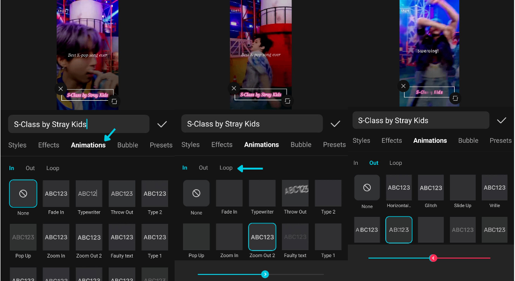This screenshot has width=515, height=281.
Task: Select pink S-Class title in middle preview
Action: [x=261, y=95]
